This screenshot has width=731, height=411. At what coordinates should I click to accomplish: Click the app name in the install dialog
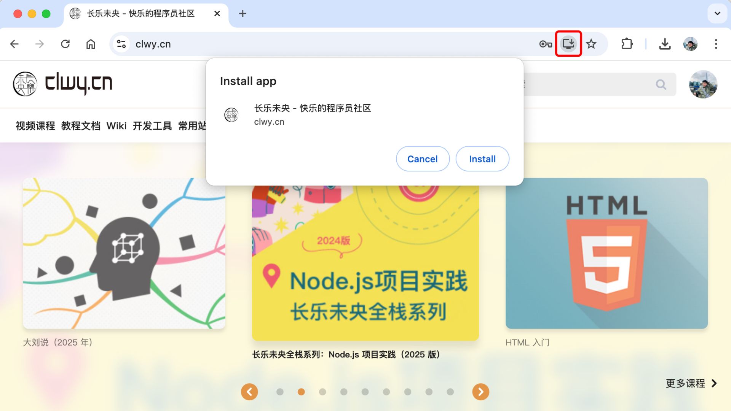[313, 108]
